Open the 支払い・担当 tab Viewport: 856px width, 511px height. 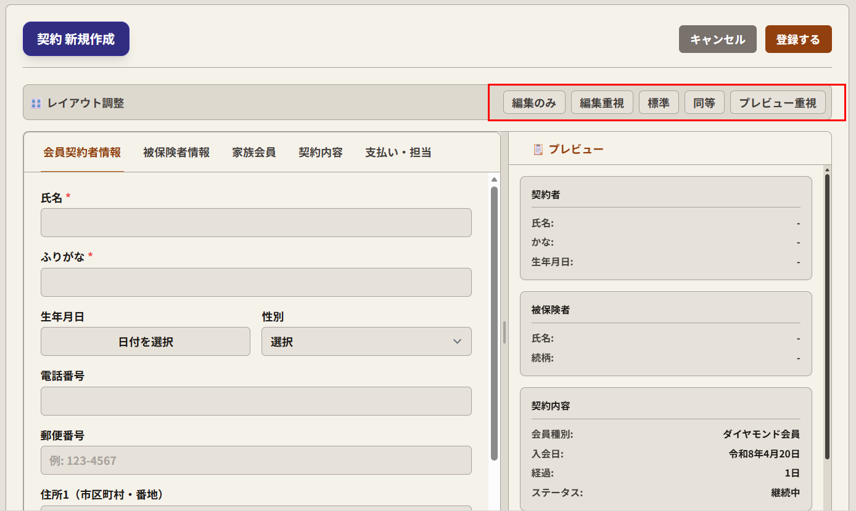tap(398, 153)
